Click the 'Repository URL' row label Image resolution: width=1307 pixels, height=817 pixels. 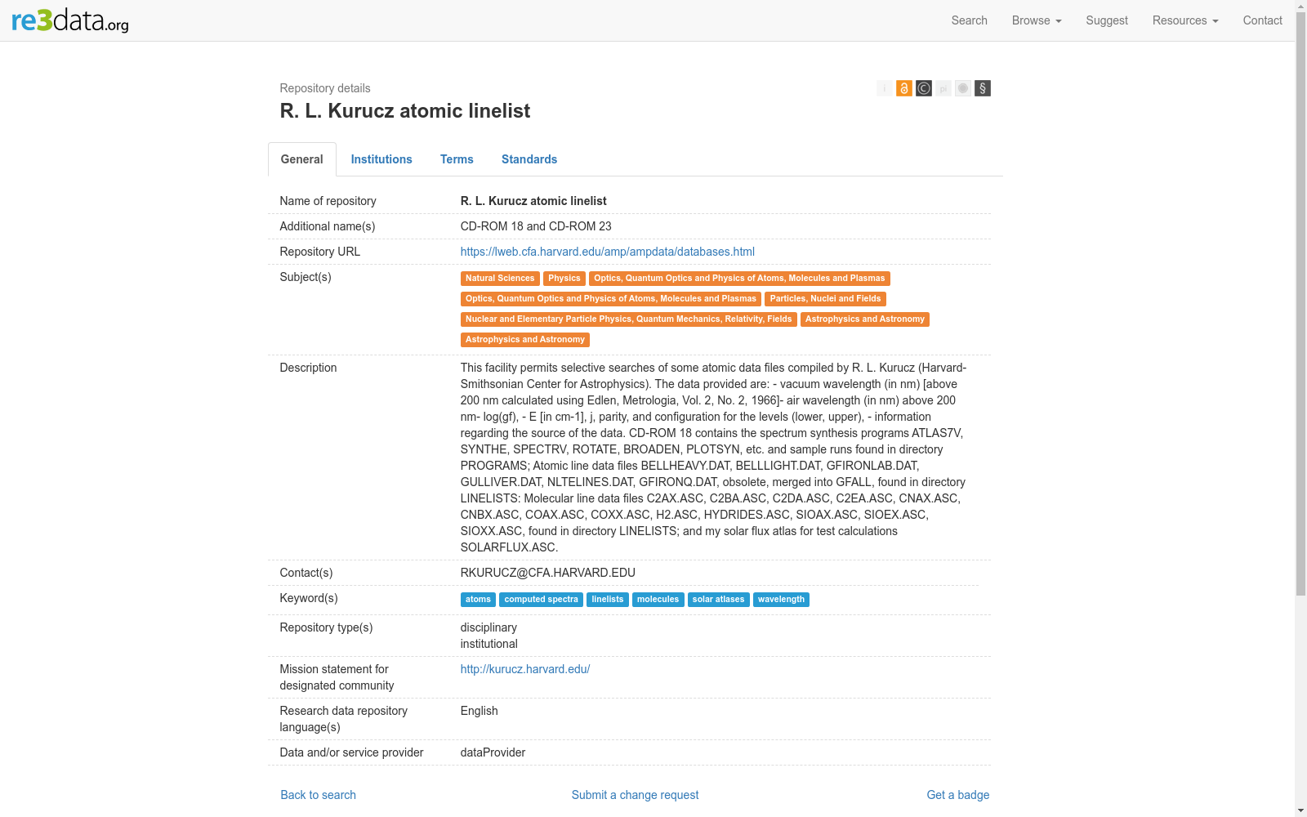[320, 252]
